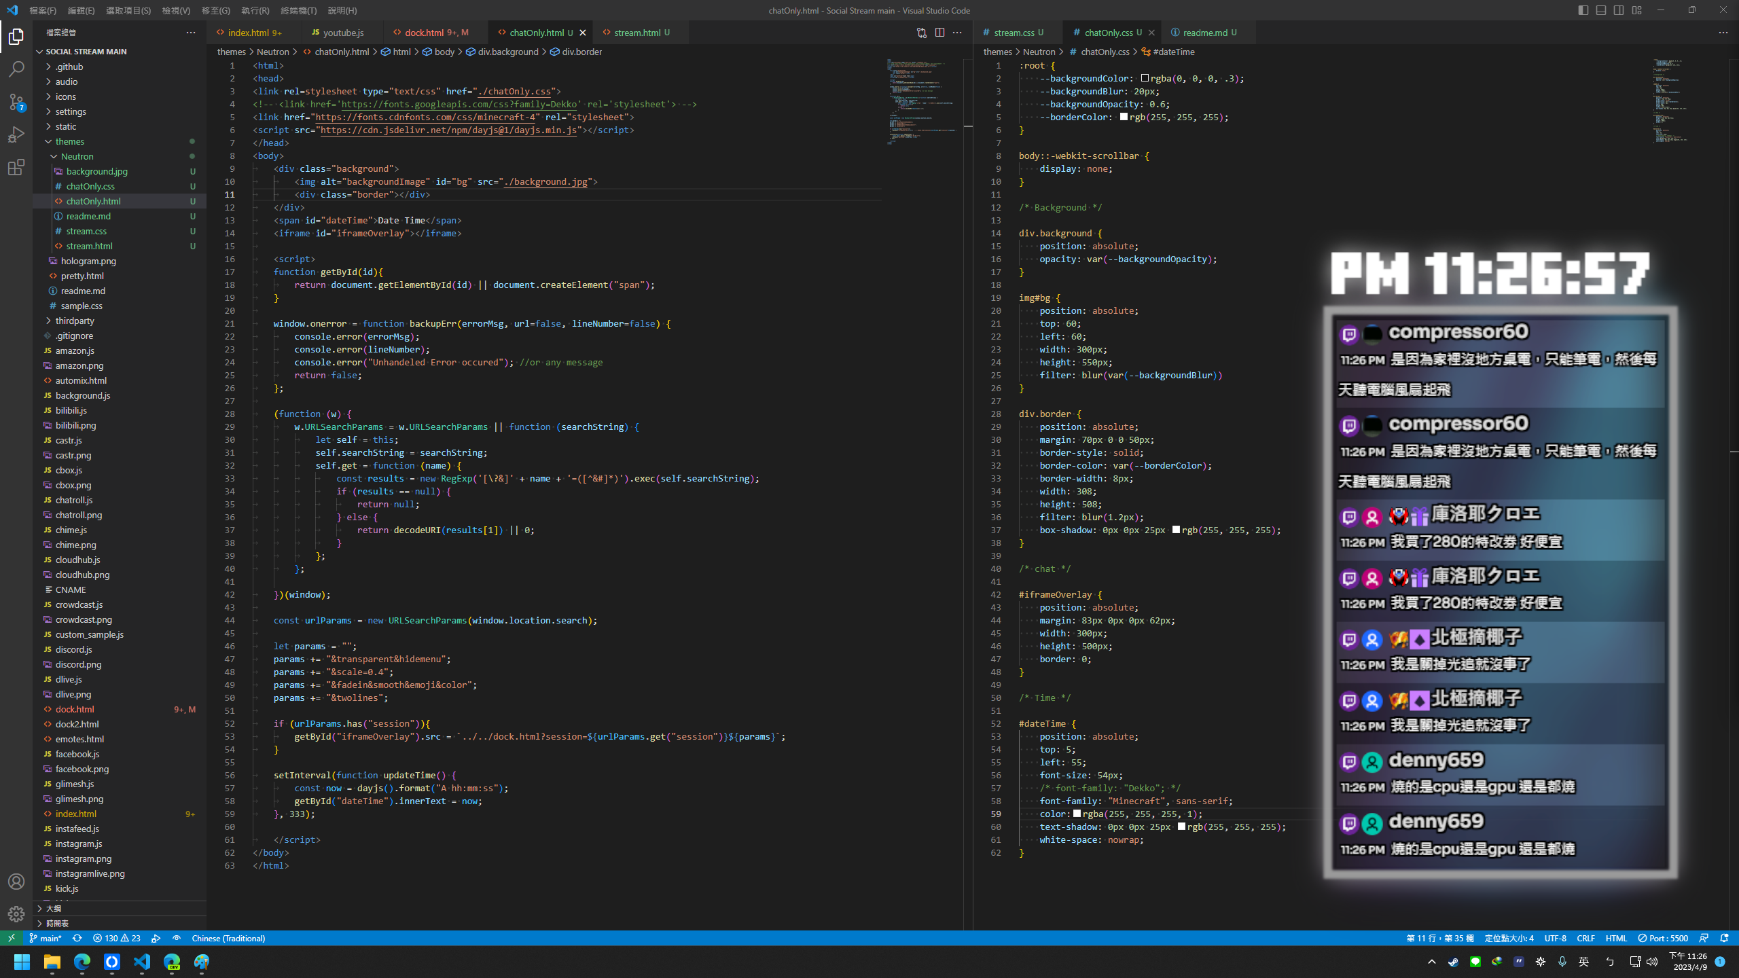Toggle Primary Side Bar layout button
Screen dimensions: 1739x978
pos(1583,10)
